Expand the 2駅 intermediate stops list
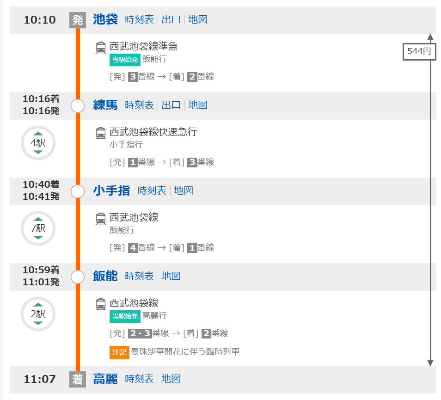 click(x=38, y=314)
